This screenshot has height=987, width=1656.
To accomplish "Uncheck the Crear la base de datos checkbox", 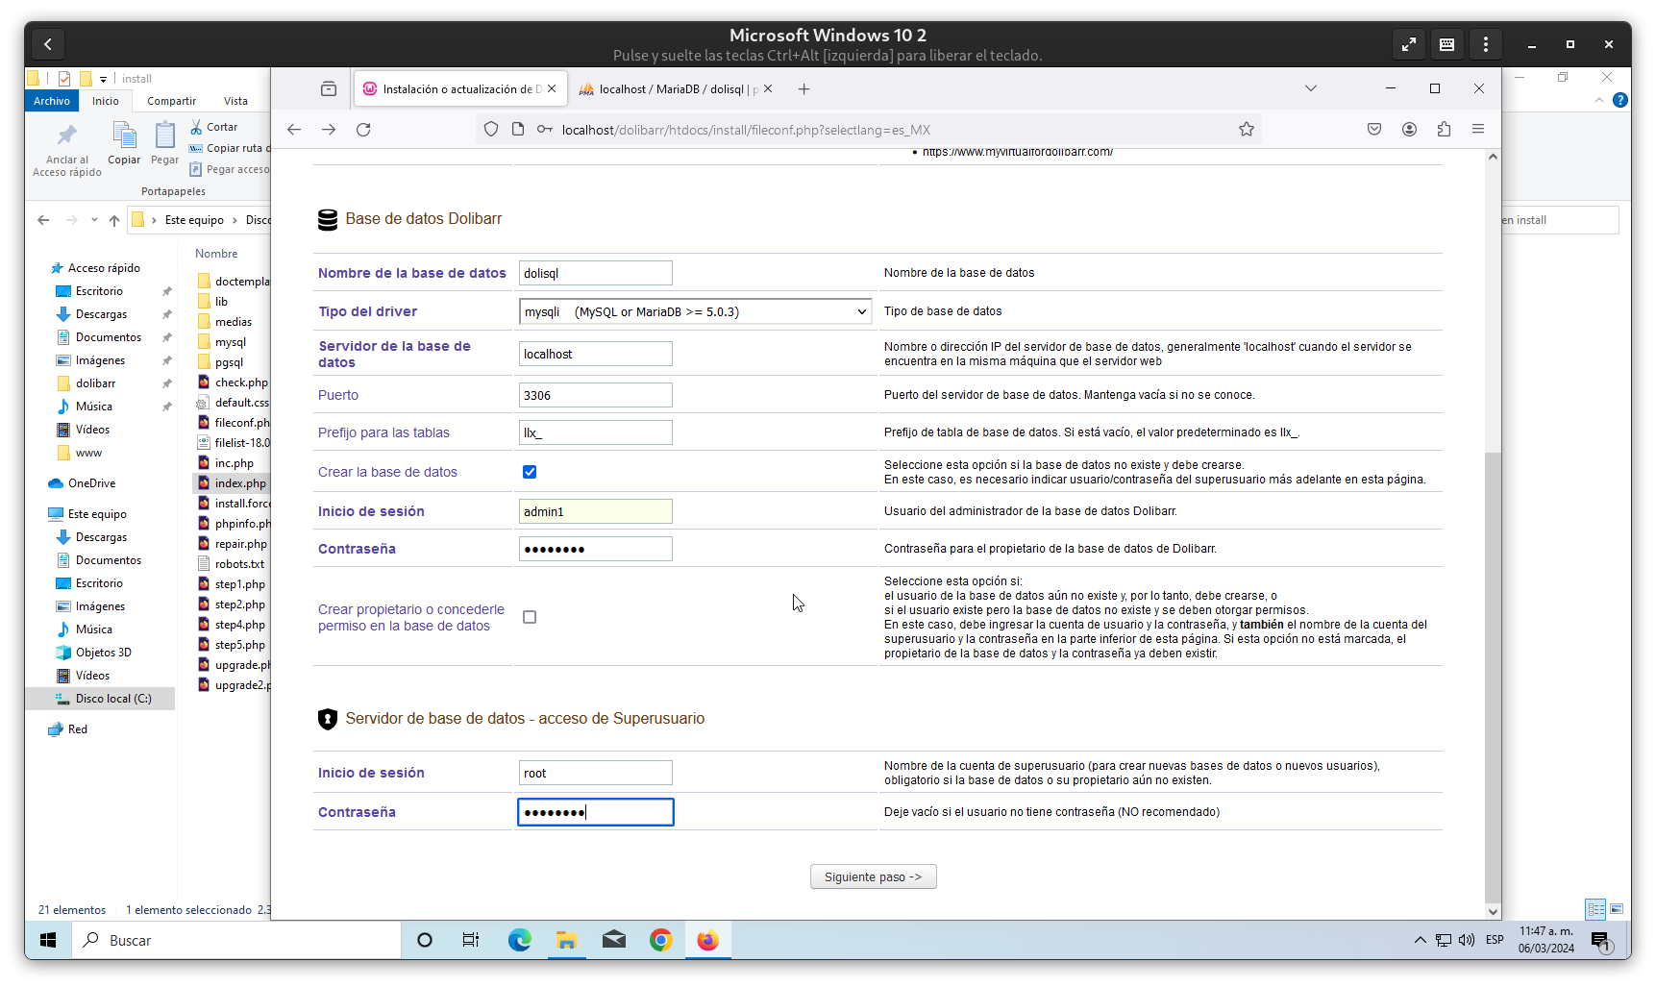I will 530,472.
